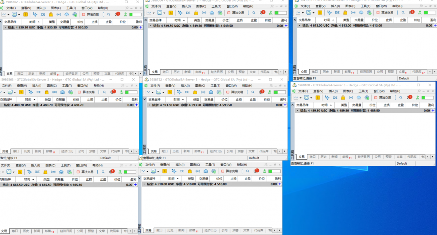Open Signals icon in window 5986562
437x235 pixels.
point(59,15)
